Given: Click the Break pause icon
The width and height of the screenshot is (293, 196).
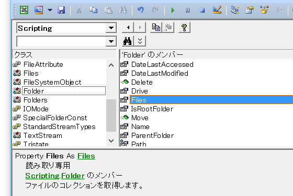Looking at the screenshot, I should 188,10.
